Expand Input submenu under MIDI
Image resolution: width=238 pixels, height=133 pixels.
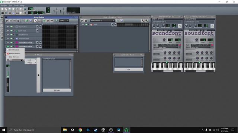[x=30, y=60]
